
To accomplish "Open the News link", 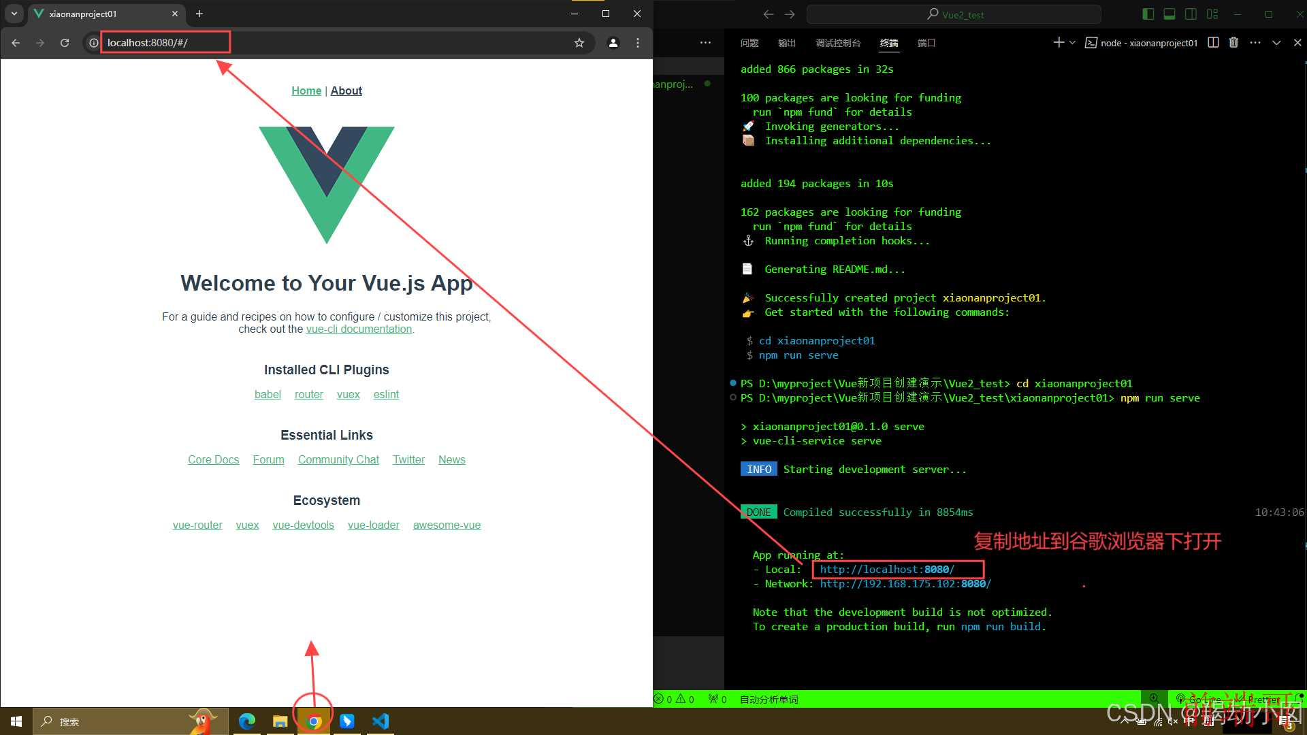I will 452,460.
